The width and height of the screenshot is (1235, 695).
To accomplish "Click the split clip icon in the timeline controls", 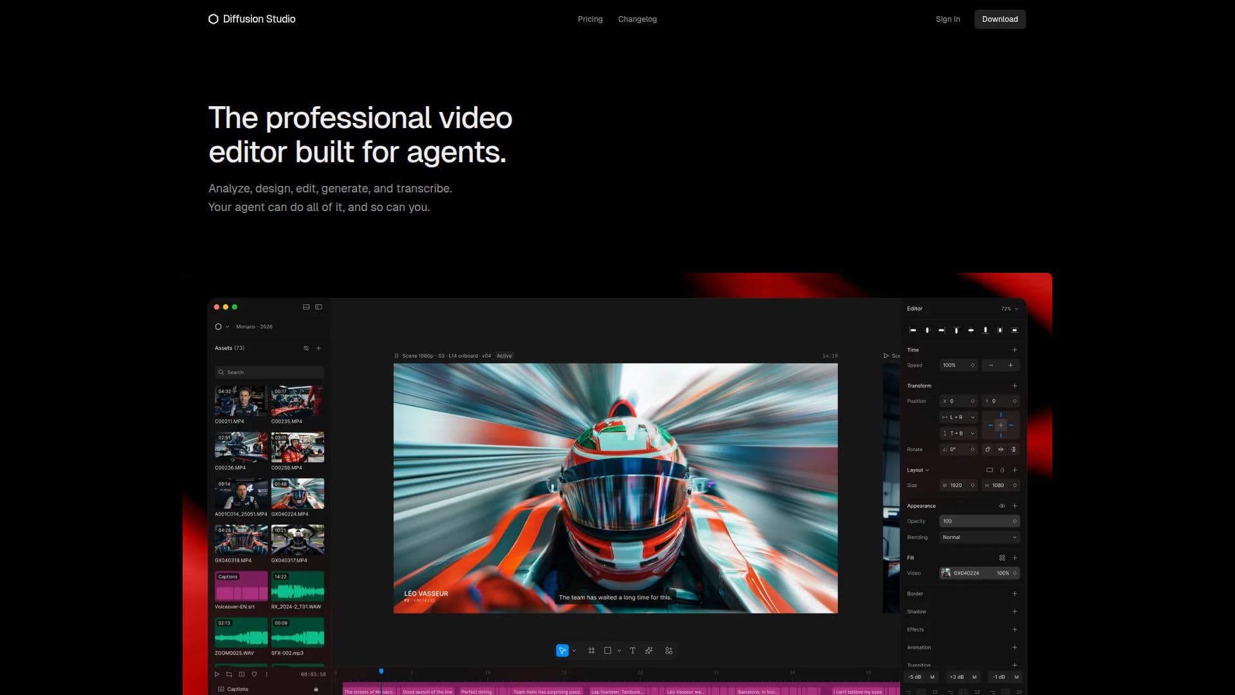I will 242,674.
